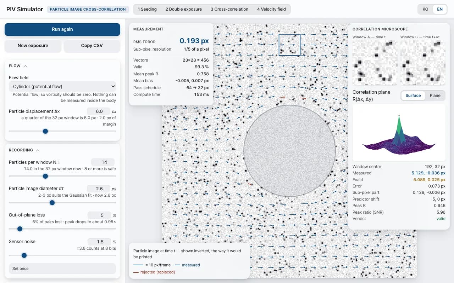Switch to the 4 Velocity field step
Image resolution: width=454 pixels, height=283 pixels.
coord(271,9)
